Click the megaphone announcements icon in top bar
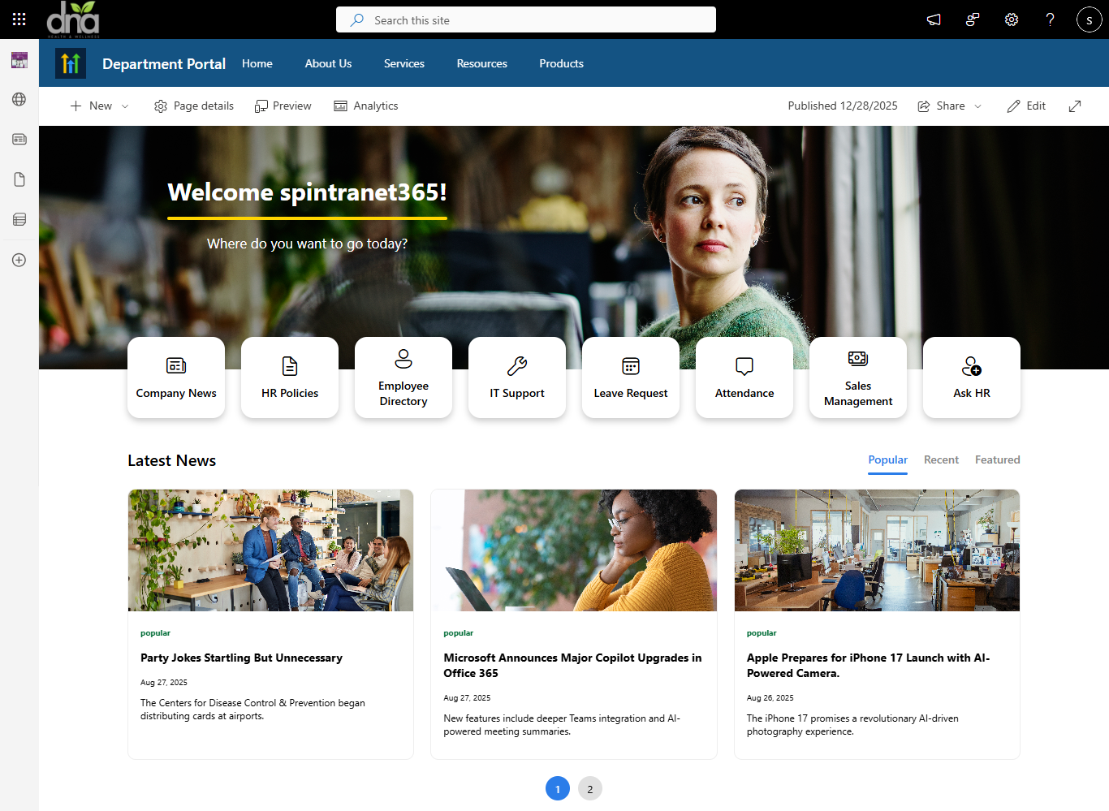Viewport: 1109px width, 811px height. pyautogui.click(x=933, y=19)
